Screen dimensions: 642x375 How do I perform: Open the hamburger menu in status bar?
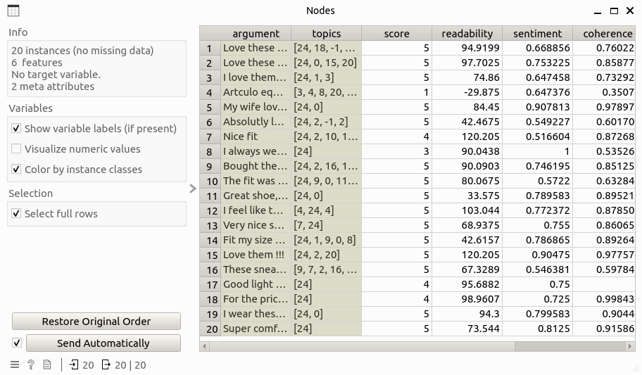tap(15, 364)
